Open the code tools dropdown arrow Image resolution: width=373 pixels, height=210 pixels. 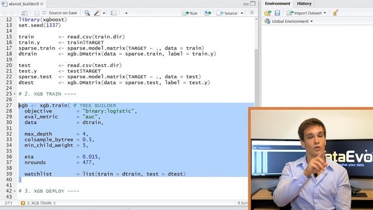pos(104,13)
